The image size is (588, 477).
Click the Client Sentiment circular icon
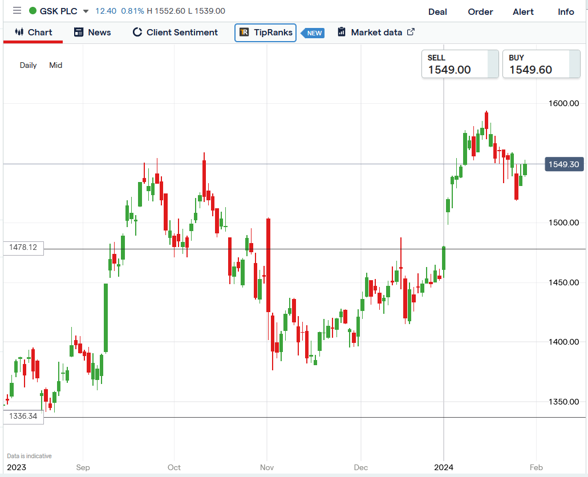pyautogui.click(x=137, y=33)
